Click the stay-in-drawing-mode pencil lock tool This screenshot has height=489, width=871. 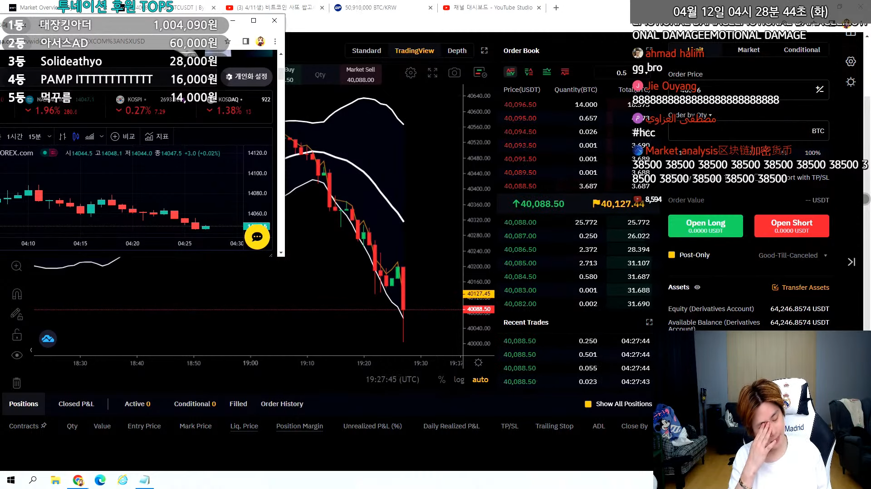pos(17,314)
